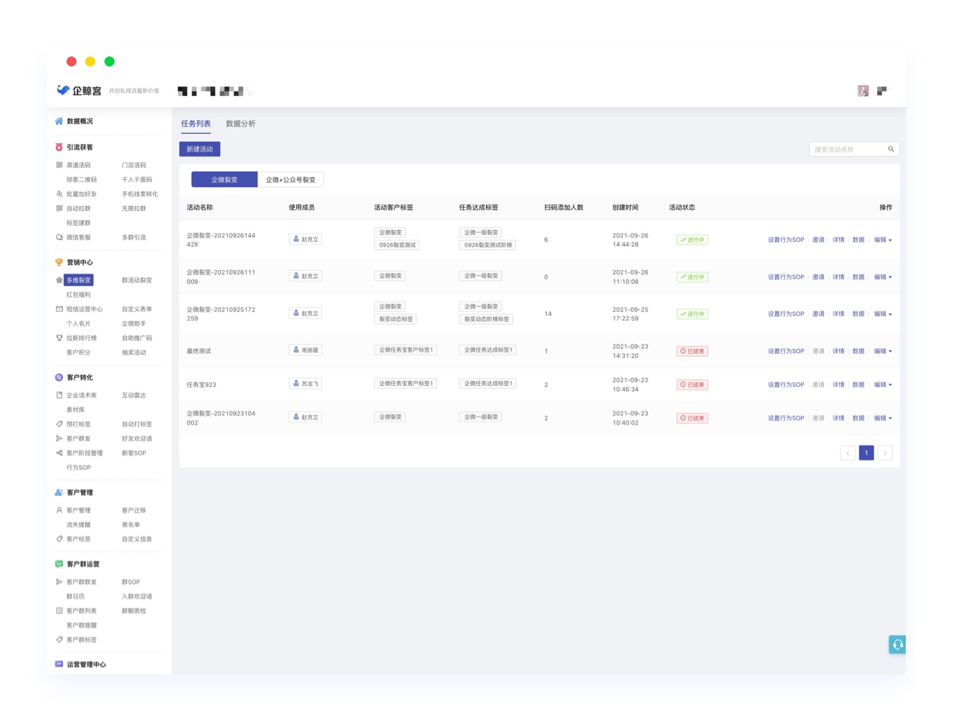Click the 数据概况 home icon
The image size is (953, 722).
click(59, 122)
